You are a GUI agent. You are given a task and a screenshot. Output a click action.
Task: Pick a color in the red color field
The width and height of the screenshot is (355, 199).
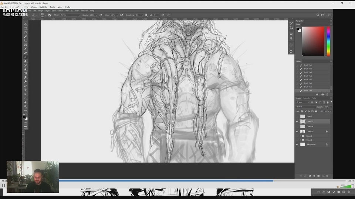coord(313,41)
